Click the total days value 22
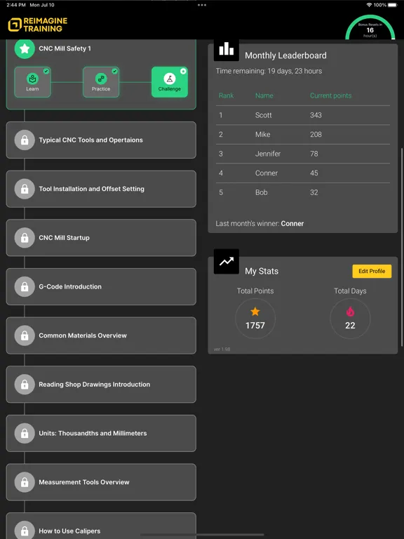The height and width of the screenshot is (539, 404). (x=350, y=325)
